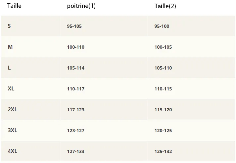
Task: Click the 110-117 chest value
Action: tap(75, 89)
